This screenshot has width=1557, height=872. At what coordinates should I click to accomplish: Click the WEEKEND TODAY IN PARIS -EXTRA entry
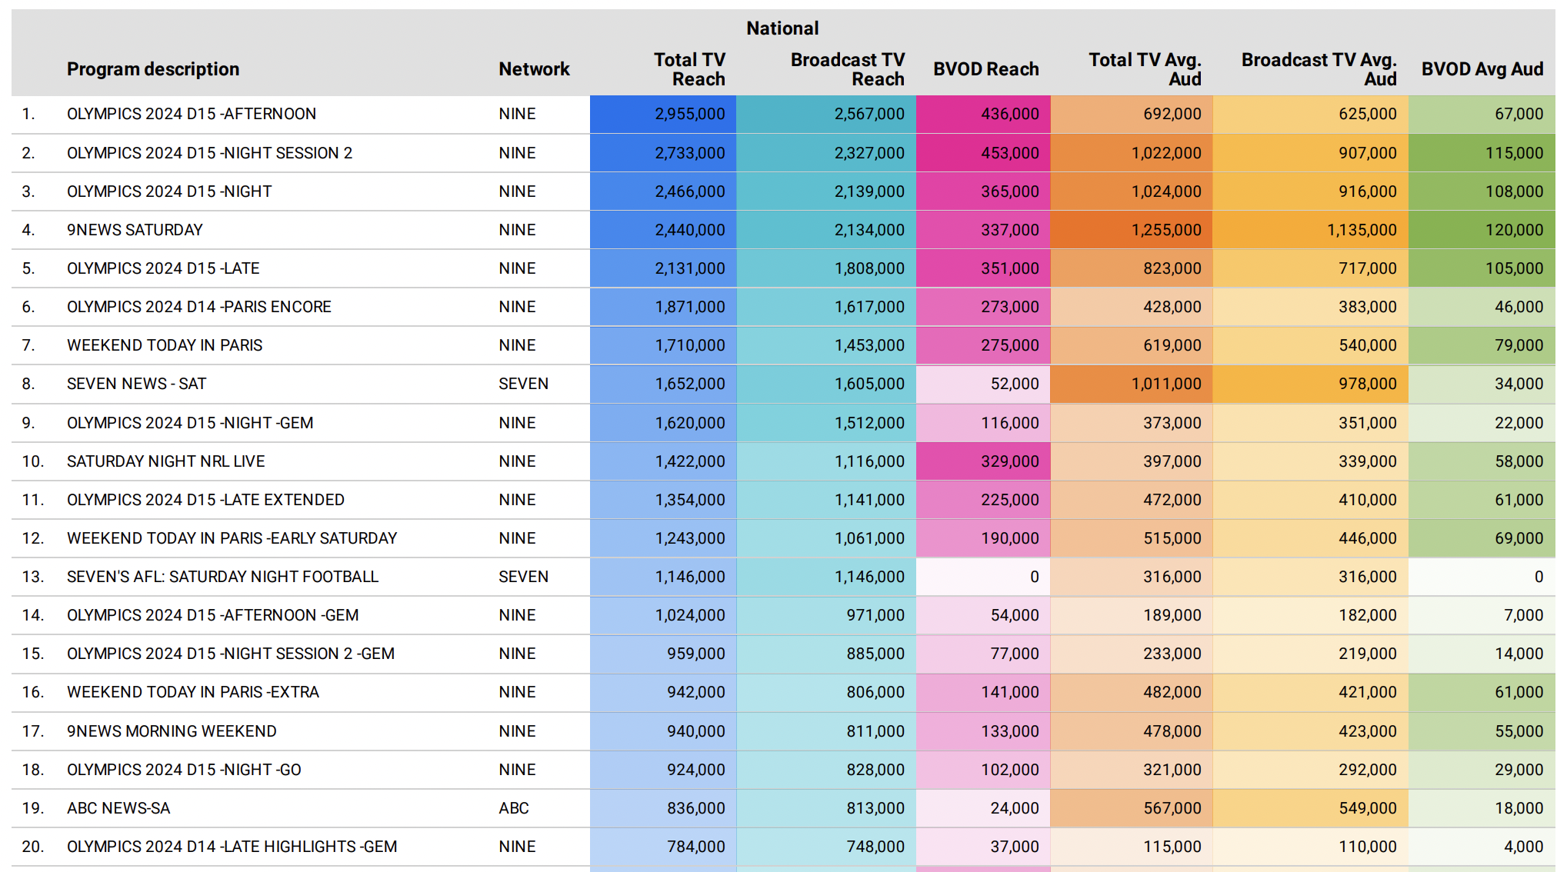point(192,692)
